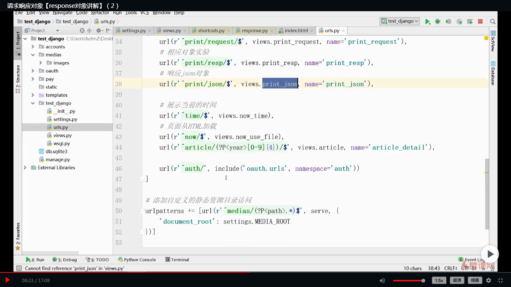Switch to the views.py editor tab
The height and width of the screenshot is (287, 511).
pyautogui.click(x=171, y=31)
